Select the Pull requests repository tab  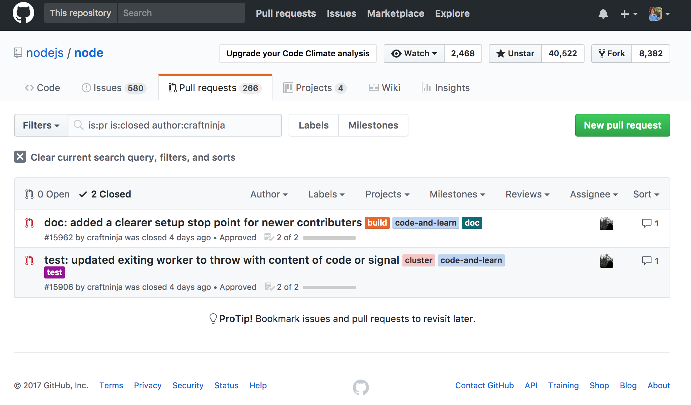click(x=215, y=88)
